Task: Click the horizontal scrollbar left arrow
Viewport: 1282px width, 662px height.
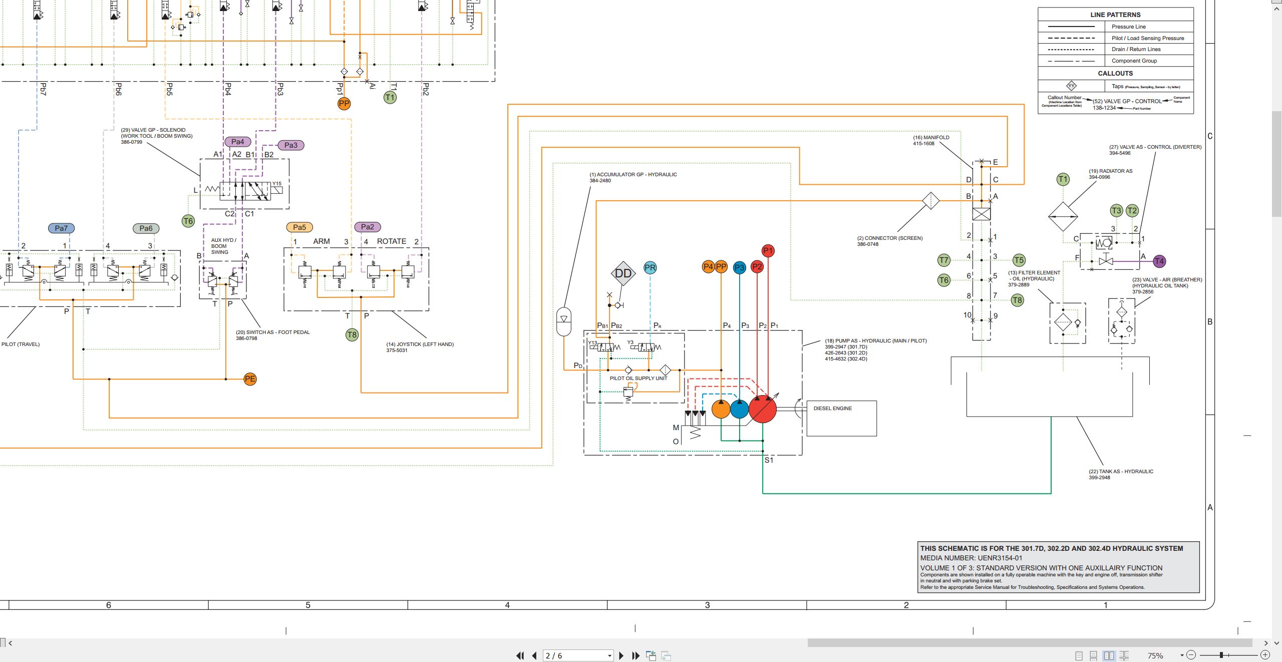Action: tap(10, 643)
